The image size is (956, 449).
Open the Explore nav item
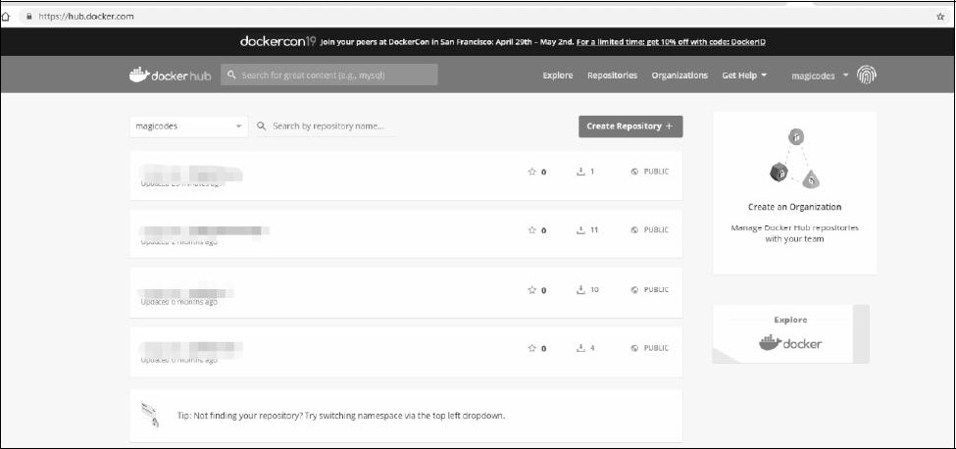tap(558, 75)
